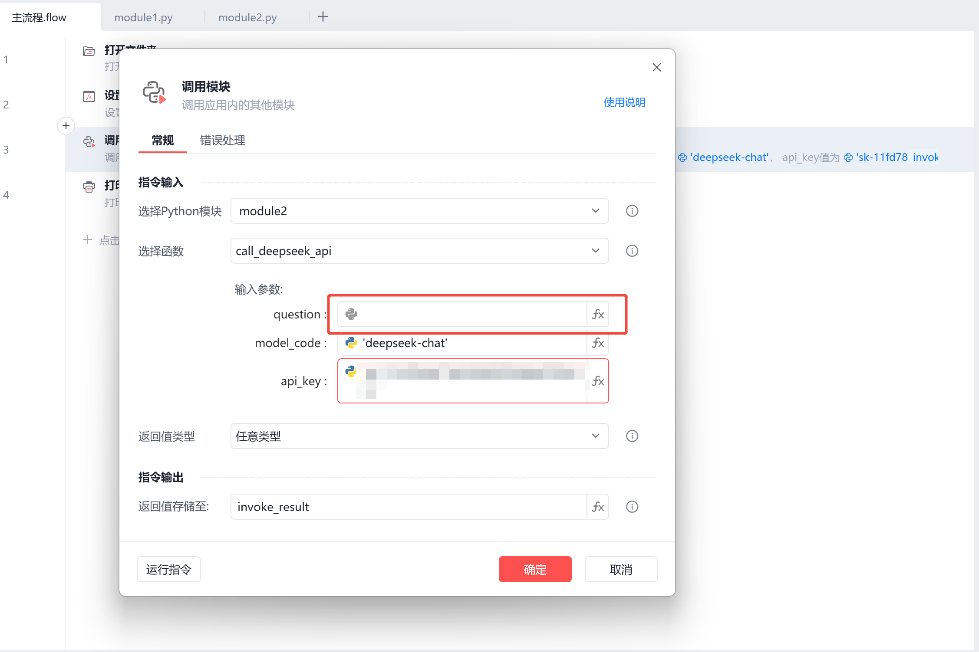Click info icon beside invoke_result output field
979x652 pixels.
[x=632, y=507]
